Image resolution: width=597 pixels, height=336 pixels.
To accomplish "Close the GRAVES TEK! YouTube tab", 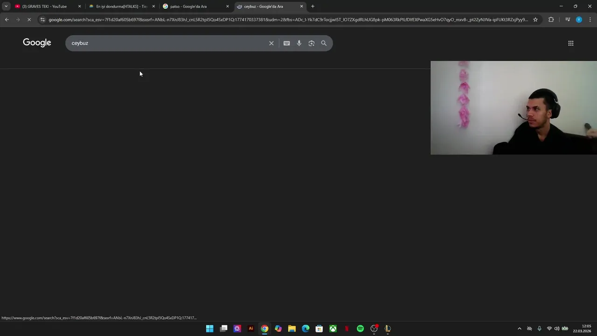I will tap(79, 7).
